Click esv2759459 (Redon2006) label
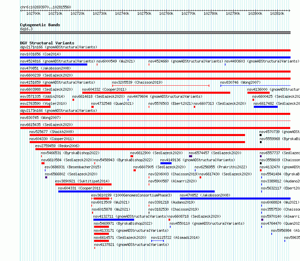Viewport: 300px width, 261px height. tap(57, 146)
